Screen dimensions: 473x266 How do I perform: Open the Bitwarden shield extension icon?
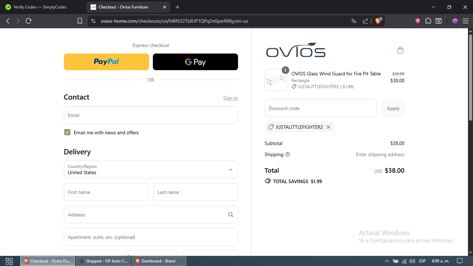pyautogui.click(x=418, y=21)
